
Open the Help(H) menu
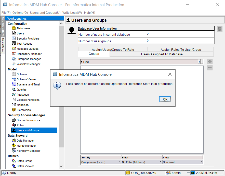tap(89, 13)
